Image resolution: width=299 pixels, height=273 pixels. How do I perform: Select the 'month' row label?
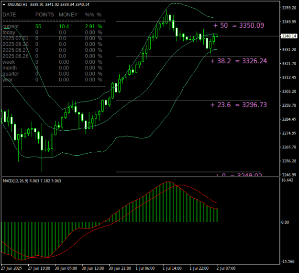click(x=10, y=68)
